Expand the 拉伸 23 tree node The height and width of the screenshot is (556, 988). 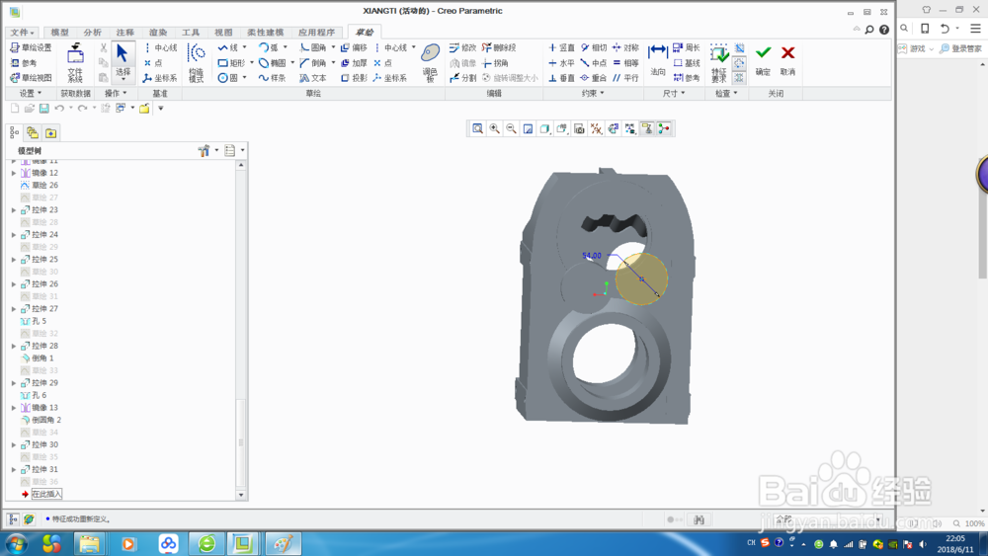coord(14,210)
